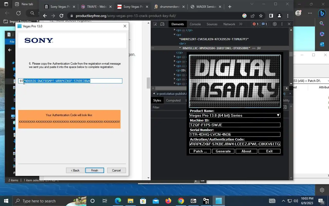This screenshot has height=206, width=329.
Task: Open Chrome's three-dot menu
Action: pos(288,16)
